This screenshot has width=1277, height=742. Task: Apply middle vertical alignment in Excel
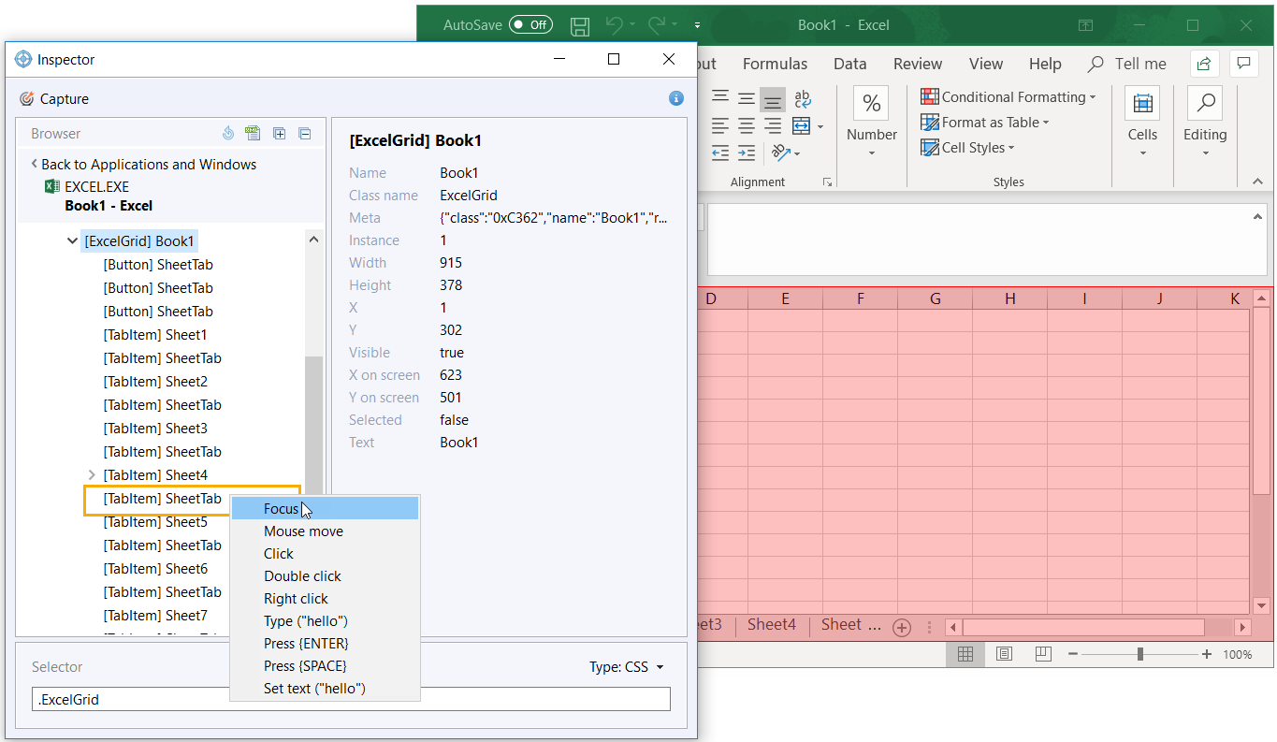[x=747, y=98]
